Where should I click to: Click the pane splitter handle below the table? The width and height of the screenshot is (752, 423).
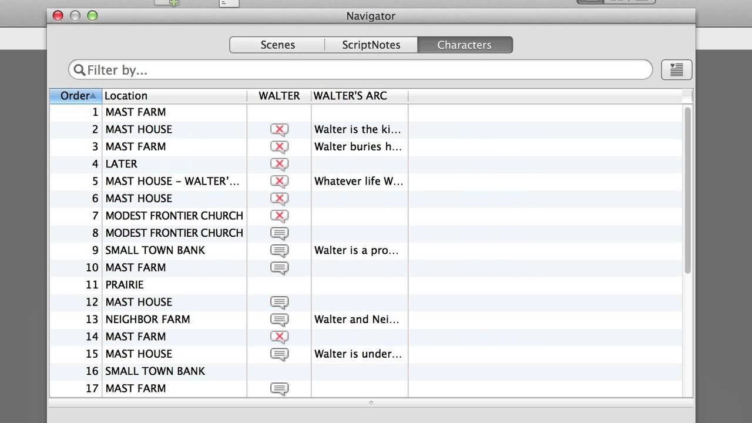coord(371,402)
